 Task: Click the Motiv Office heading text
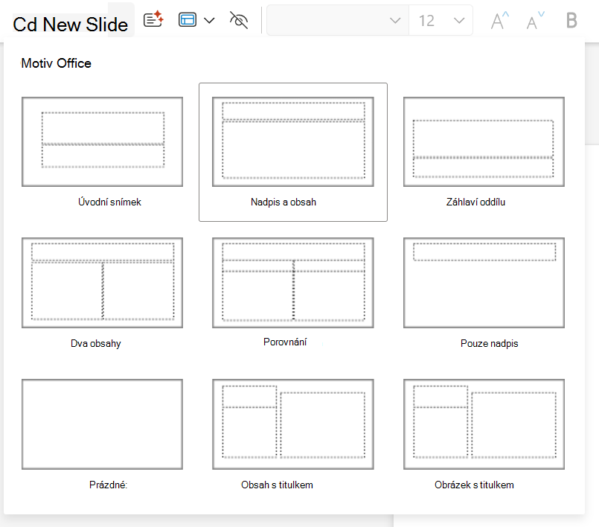click(x=56, y=63)
